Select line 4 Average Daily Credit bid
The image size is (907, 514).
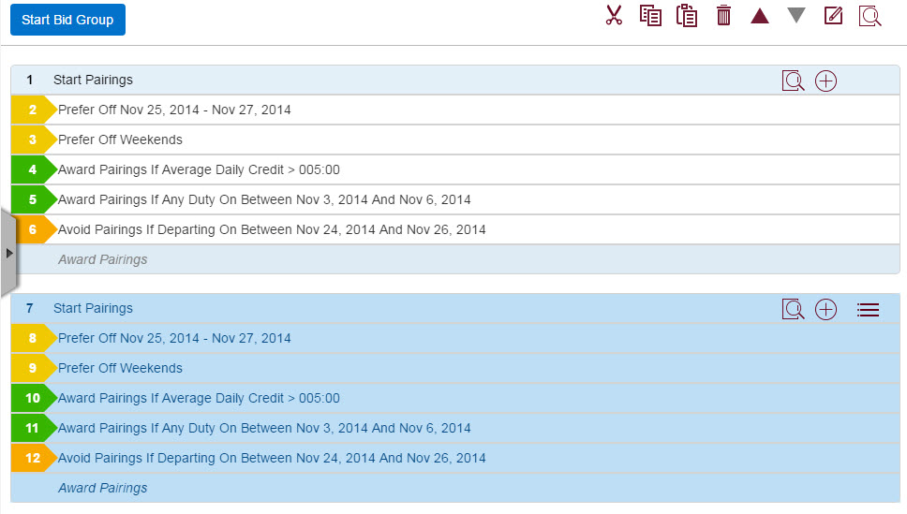(455, 170)
